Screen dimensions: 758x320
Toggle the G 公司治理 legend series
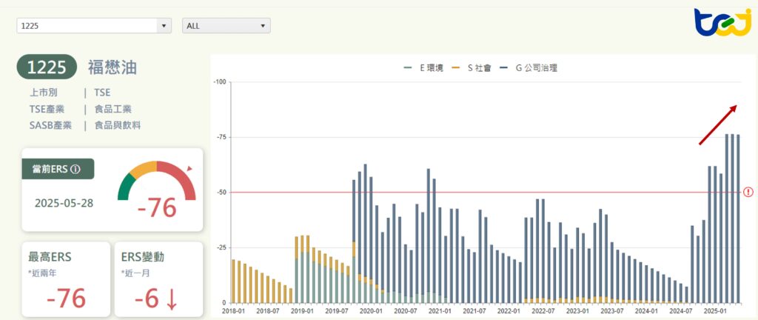click(529, 68)
